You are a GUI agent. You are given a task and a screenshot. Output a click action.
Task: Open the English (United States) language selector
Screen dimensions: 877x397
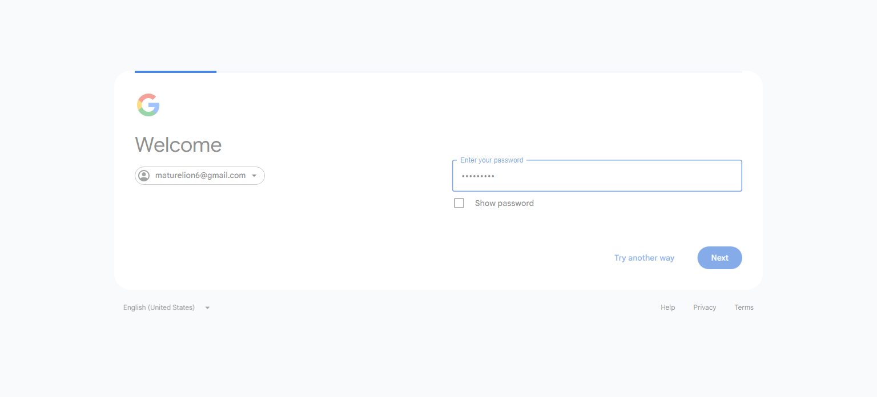click(167, 307)
